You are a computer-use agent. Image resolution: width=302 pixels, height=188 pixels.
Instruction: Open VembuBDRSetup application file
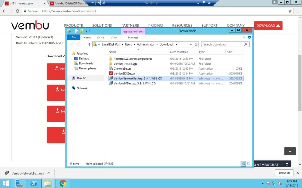coord(124,73)
